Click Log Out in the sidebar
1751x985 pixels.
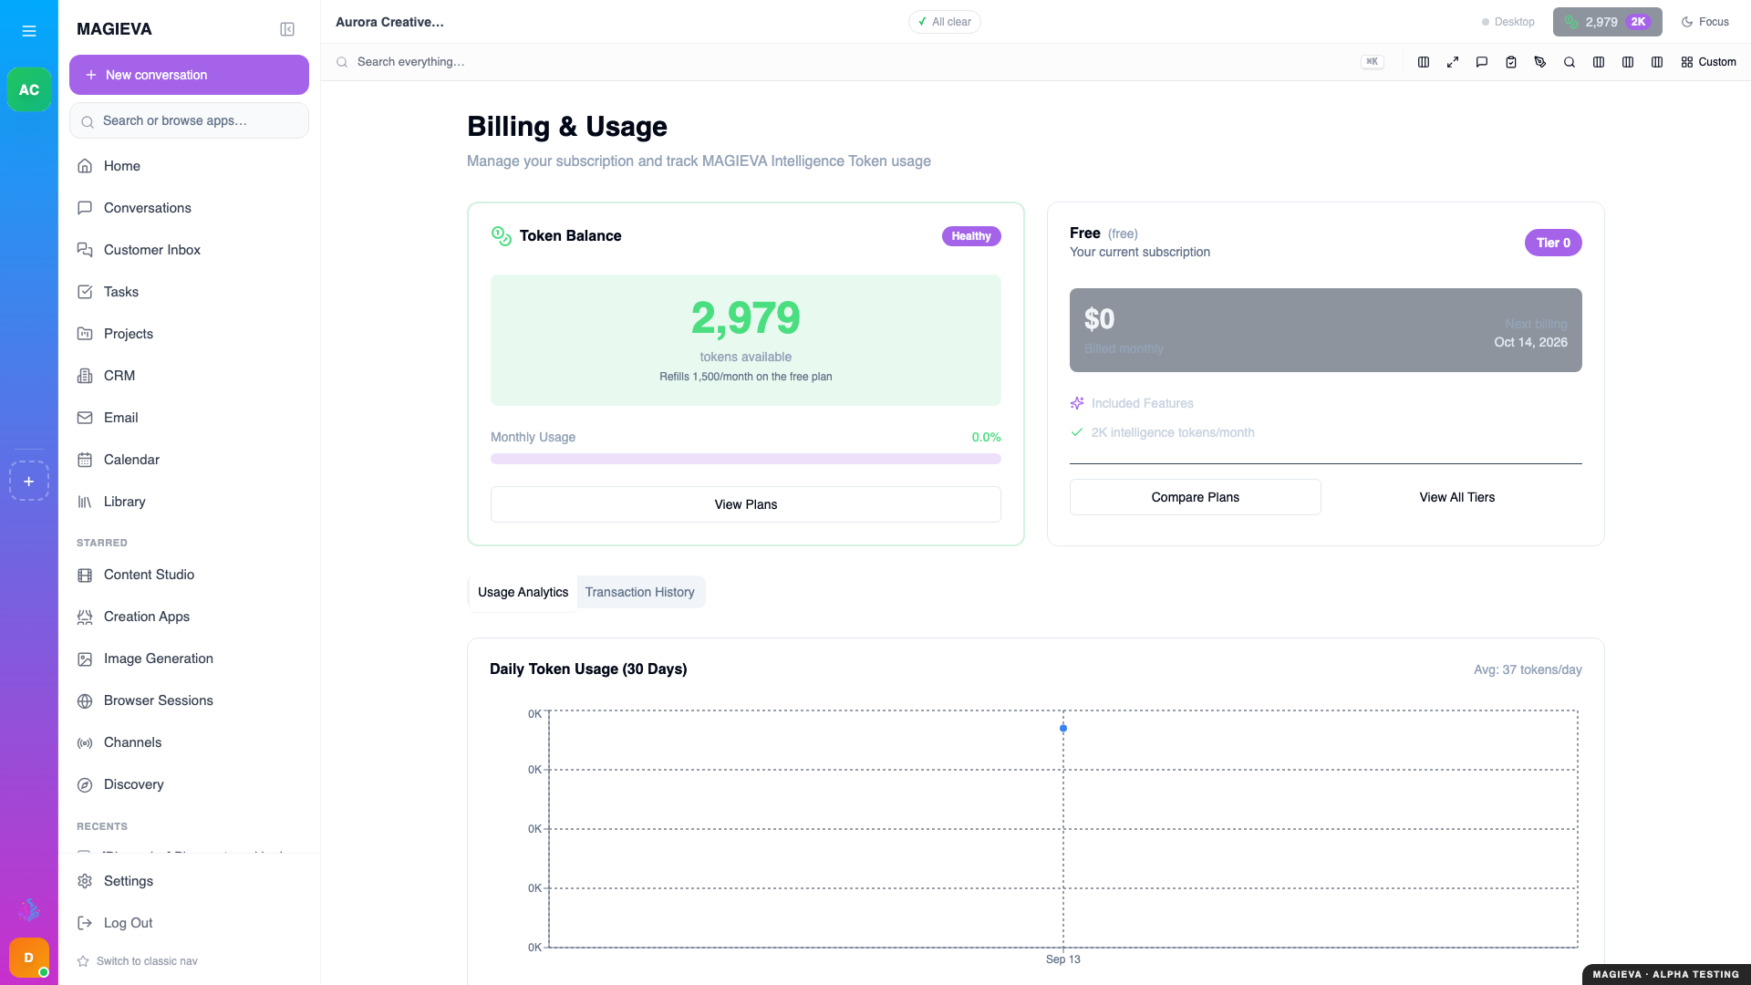(190, 923)
